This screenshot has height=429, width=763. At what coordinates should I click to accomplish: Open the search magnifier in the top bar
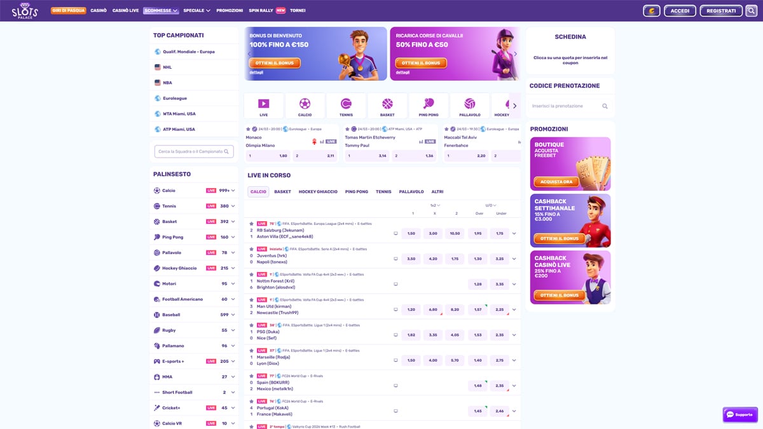[x=750, y=10]
